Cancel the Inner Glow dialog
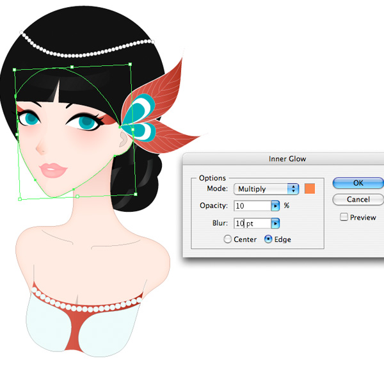Viewport: 384px width, 370px height. point(358,199)
